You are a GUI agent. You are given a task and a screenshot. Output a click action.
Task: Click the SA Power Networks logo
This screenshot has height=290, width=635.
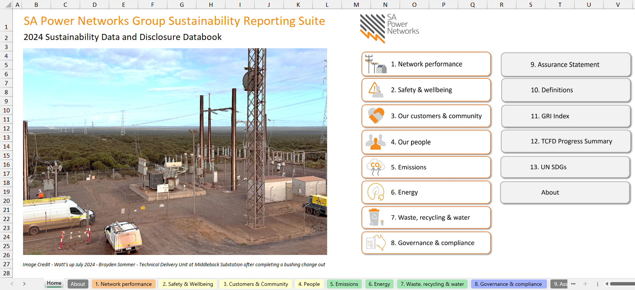click(x=389, y=28)
